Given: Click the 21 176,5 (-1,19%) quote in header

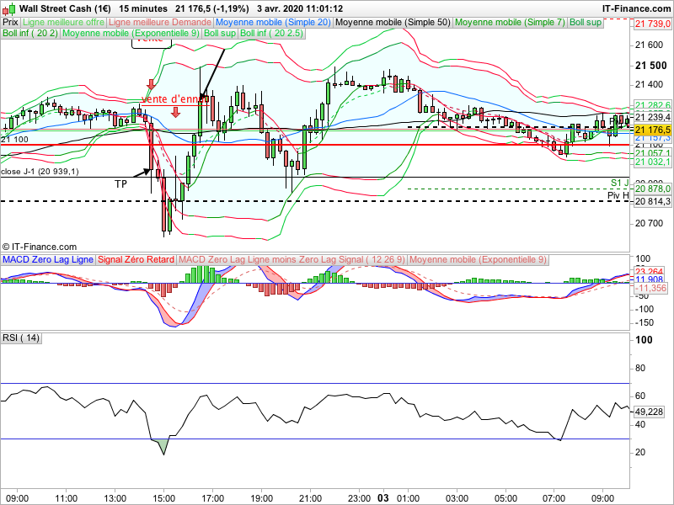Looking at the screenshot, I should pyautogui.click(x=212, y=8).
